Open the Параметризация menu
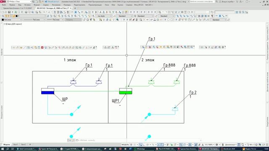This screenshot has width=269, height=151. point(95,5)
